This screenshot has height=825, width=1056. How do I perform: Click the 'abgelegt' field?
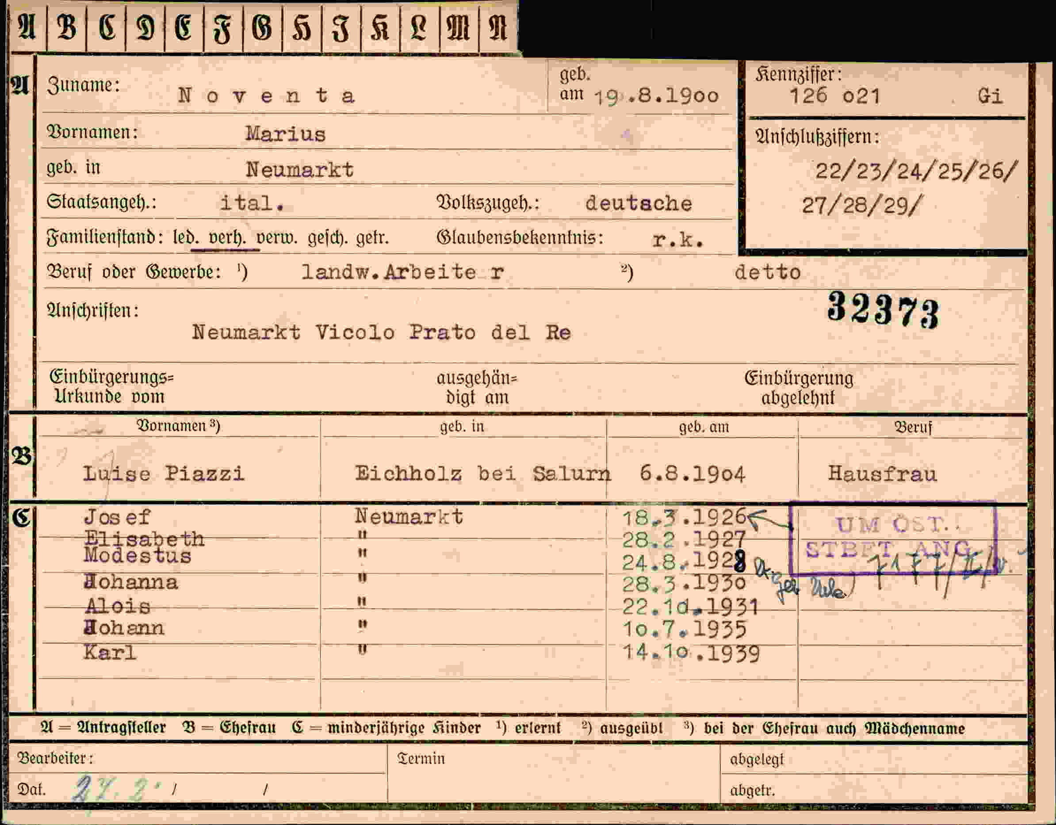point(874,759)
